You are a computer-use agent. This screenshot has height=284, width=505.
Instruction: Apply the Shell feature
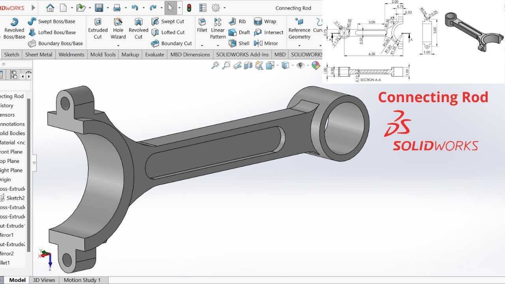(239, 43)
